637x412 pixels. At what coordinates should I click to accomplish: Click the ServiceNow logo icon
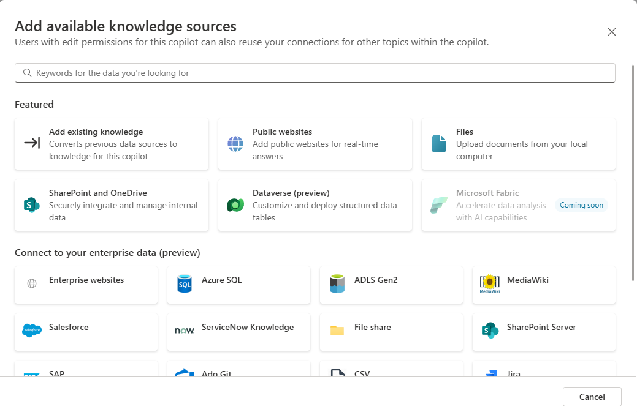click(x=185, y=331)
